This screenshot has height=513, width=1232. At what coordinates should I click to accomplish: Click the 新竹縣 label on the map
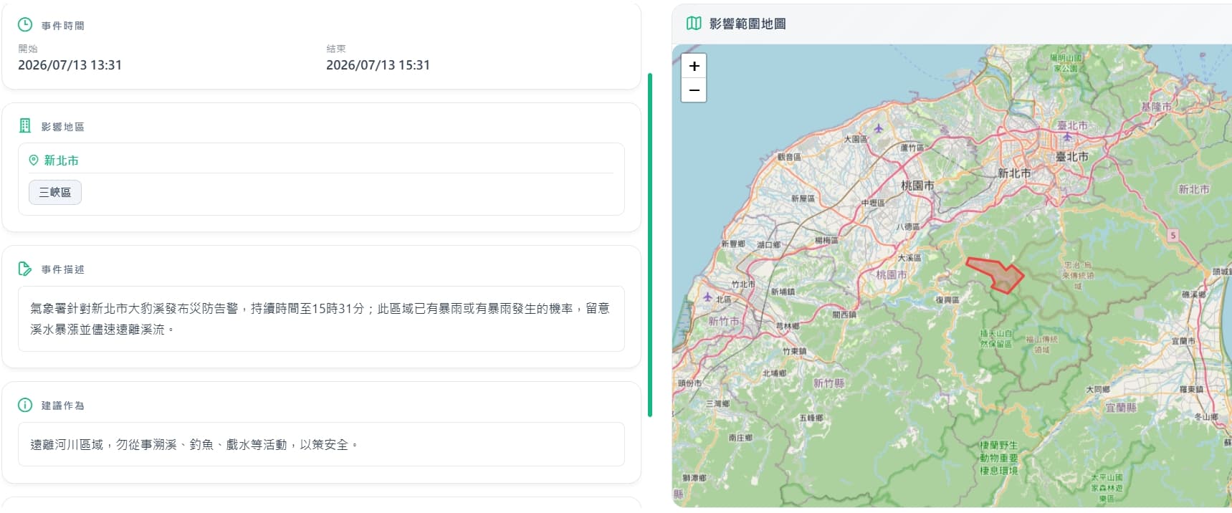829,383
